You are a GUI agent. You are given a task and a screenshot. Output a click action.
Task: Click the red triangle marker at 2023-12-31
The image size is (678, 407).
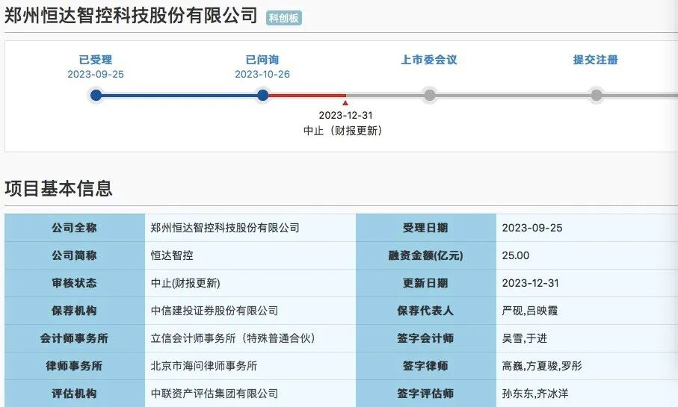345,103
